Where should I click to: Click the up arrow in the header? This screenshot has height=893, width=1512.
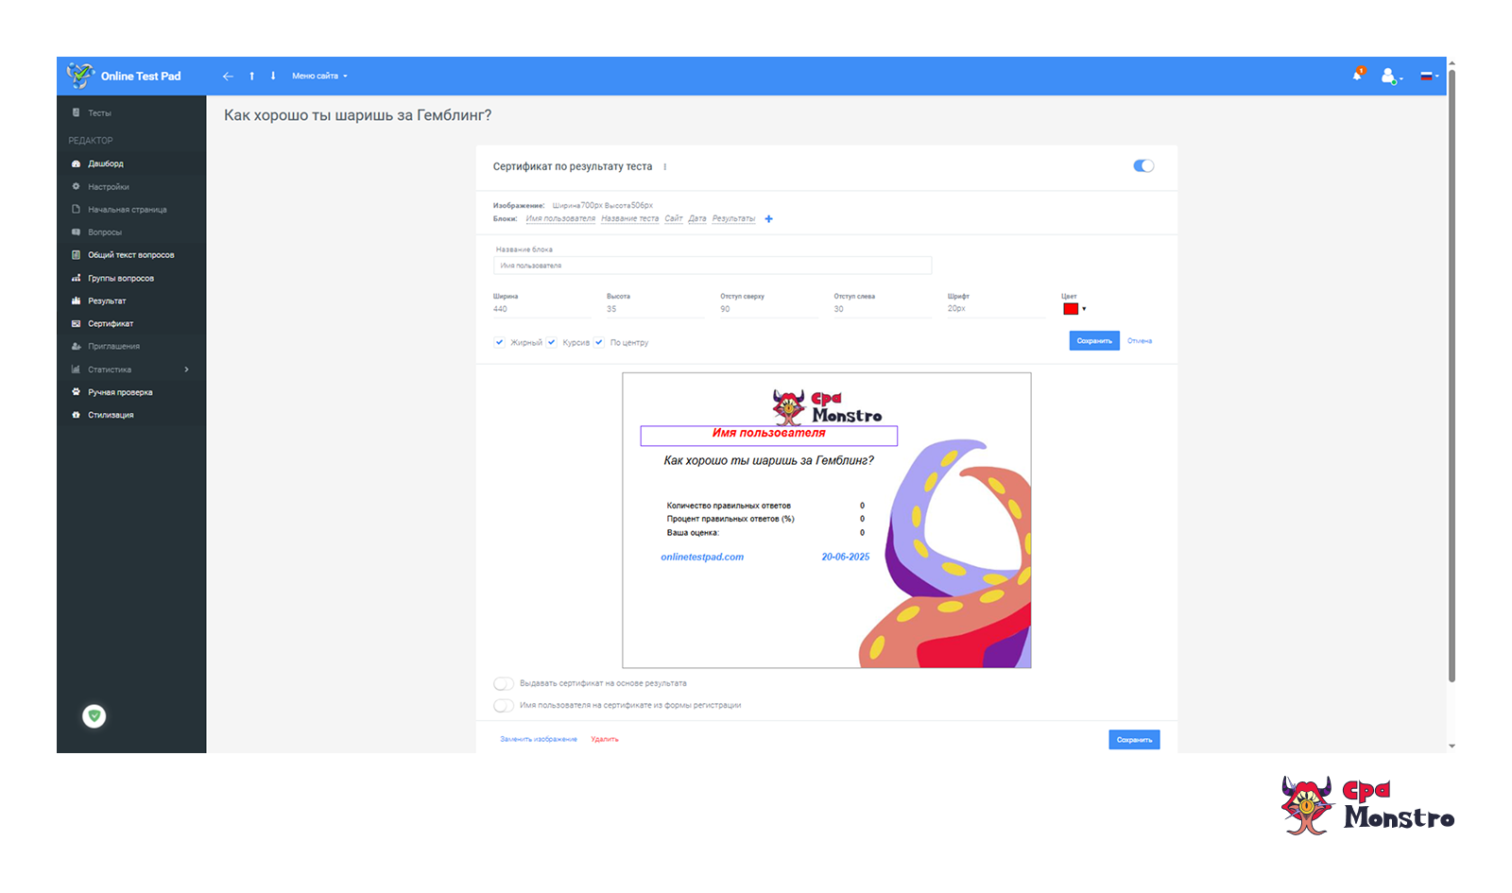(252, 77)
